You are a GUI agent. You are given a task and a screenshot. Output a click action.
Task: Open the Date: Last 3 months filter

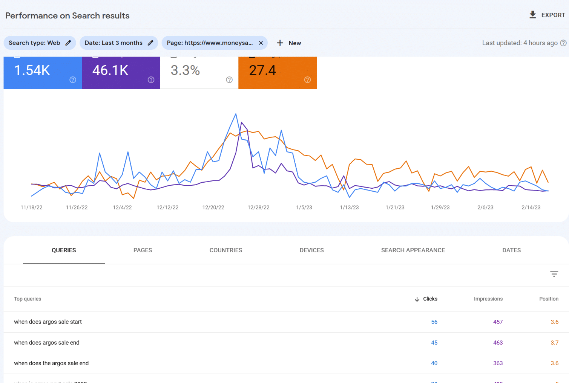click(x=113, y=43)
